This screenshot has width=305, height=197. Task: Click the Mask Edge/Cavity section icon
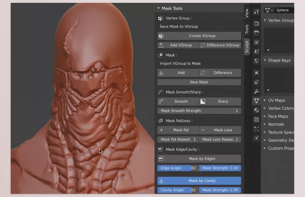pyautogui.click(x=160, y=149)
